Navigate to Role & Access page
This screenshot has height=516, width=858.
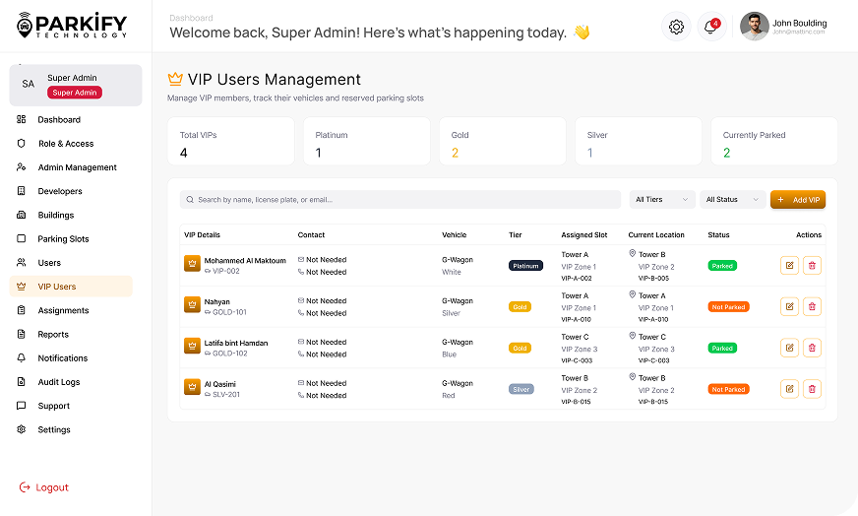[x=66, y=144]
